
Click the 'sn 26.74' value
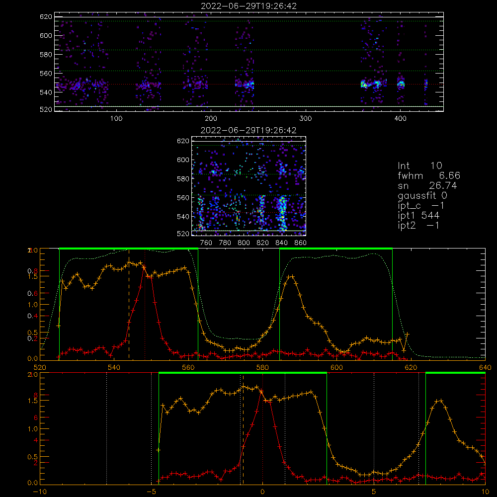click(427, 185)
